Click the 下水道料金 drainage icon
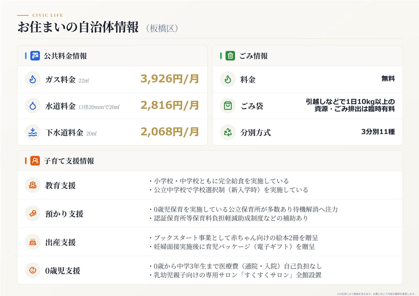The image size is (419, 296). coord(33,132)
